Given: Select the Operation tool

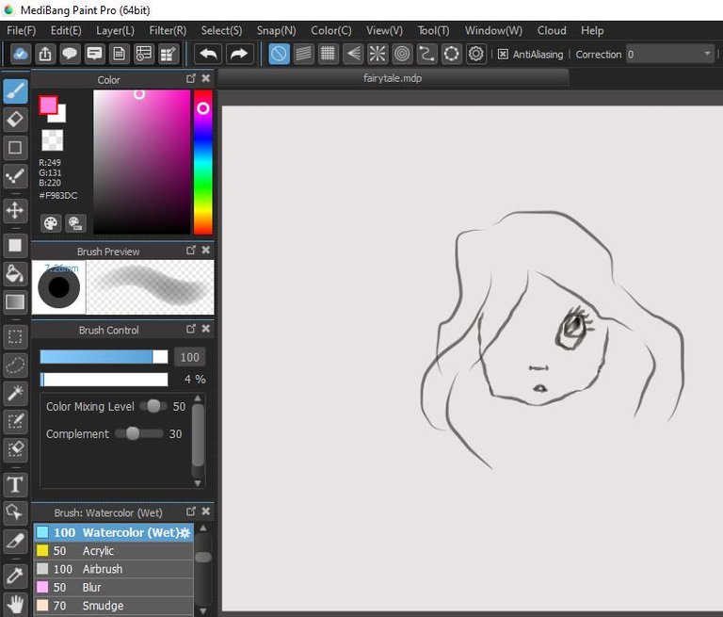Looking at the screenshot, I should (15, 512).
